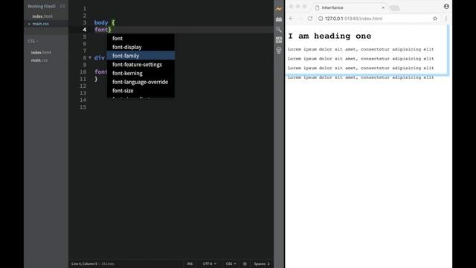Toggle the INS insert mode indicator

click(x=190, y=264)
